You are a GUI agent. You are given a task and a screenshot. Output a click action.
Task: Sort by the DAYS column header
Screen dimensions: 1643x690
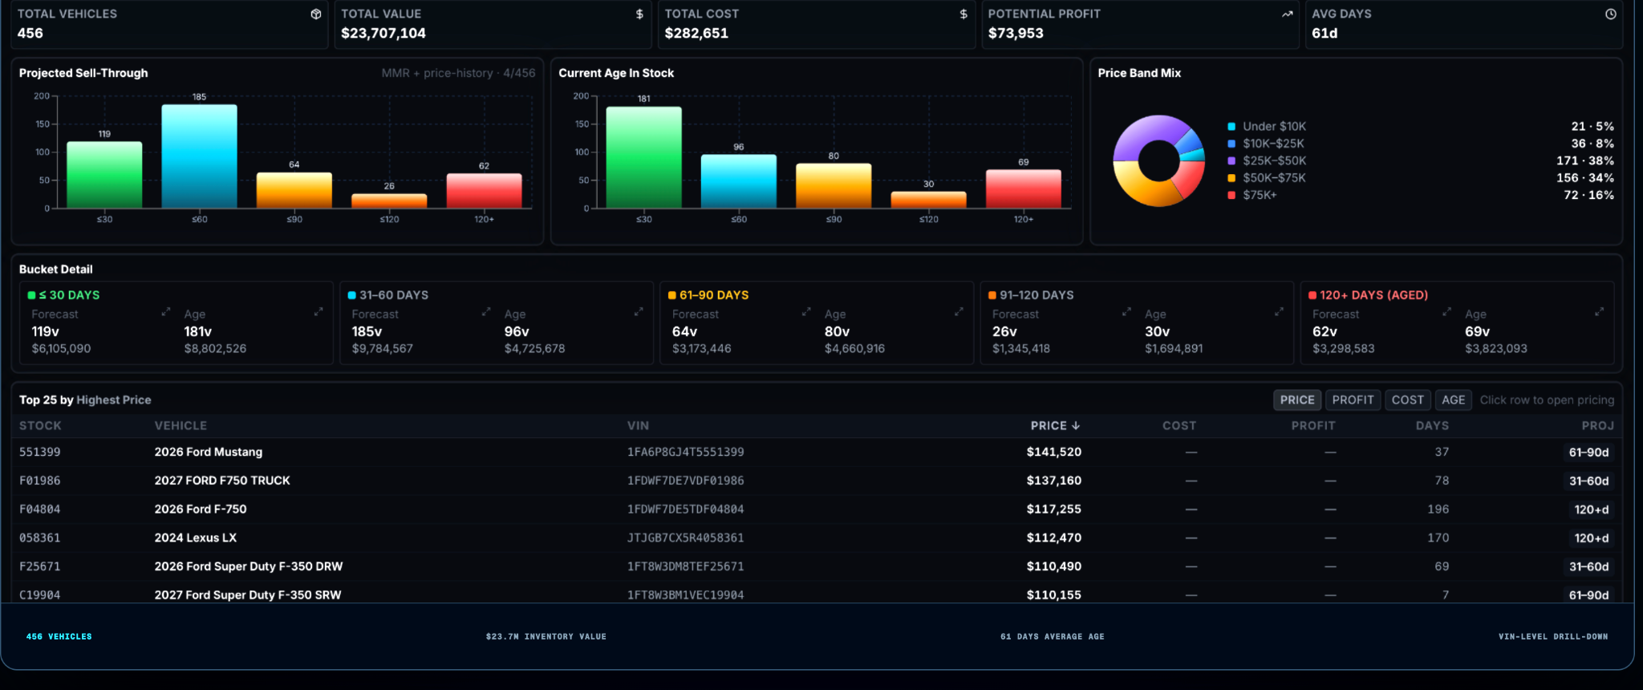click(1432, 426)
